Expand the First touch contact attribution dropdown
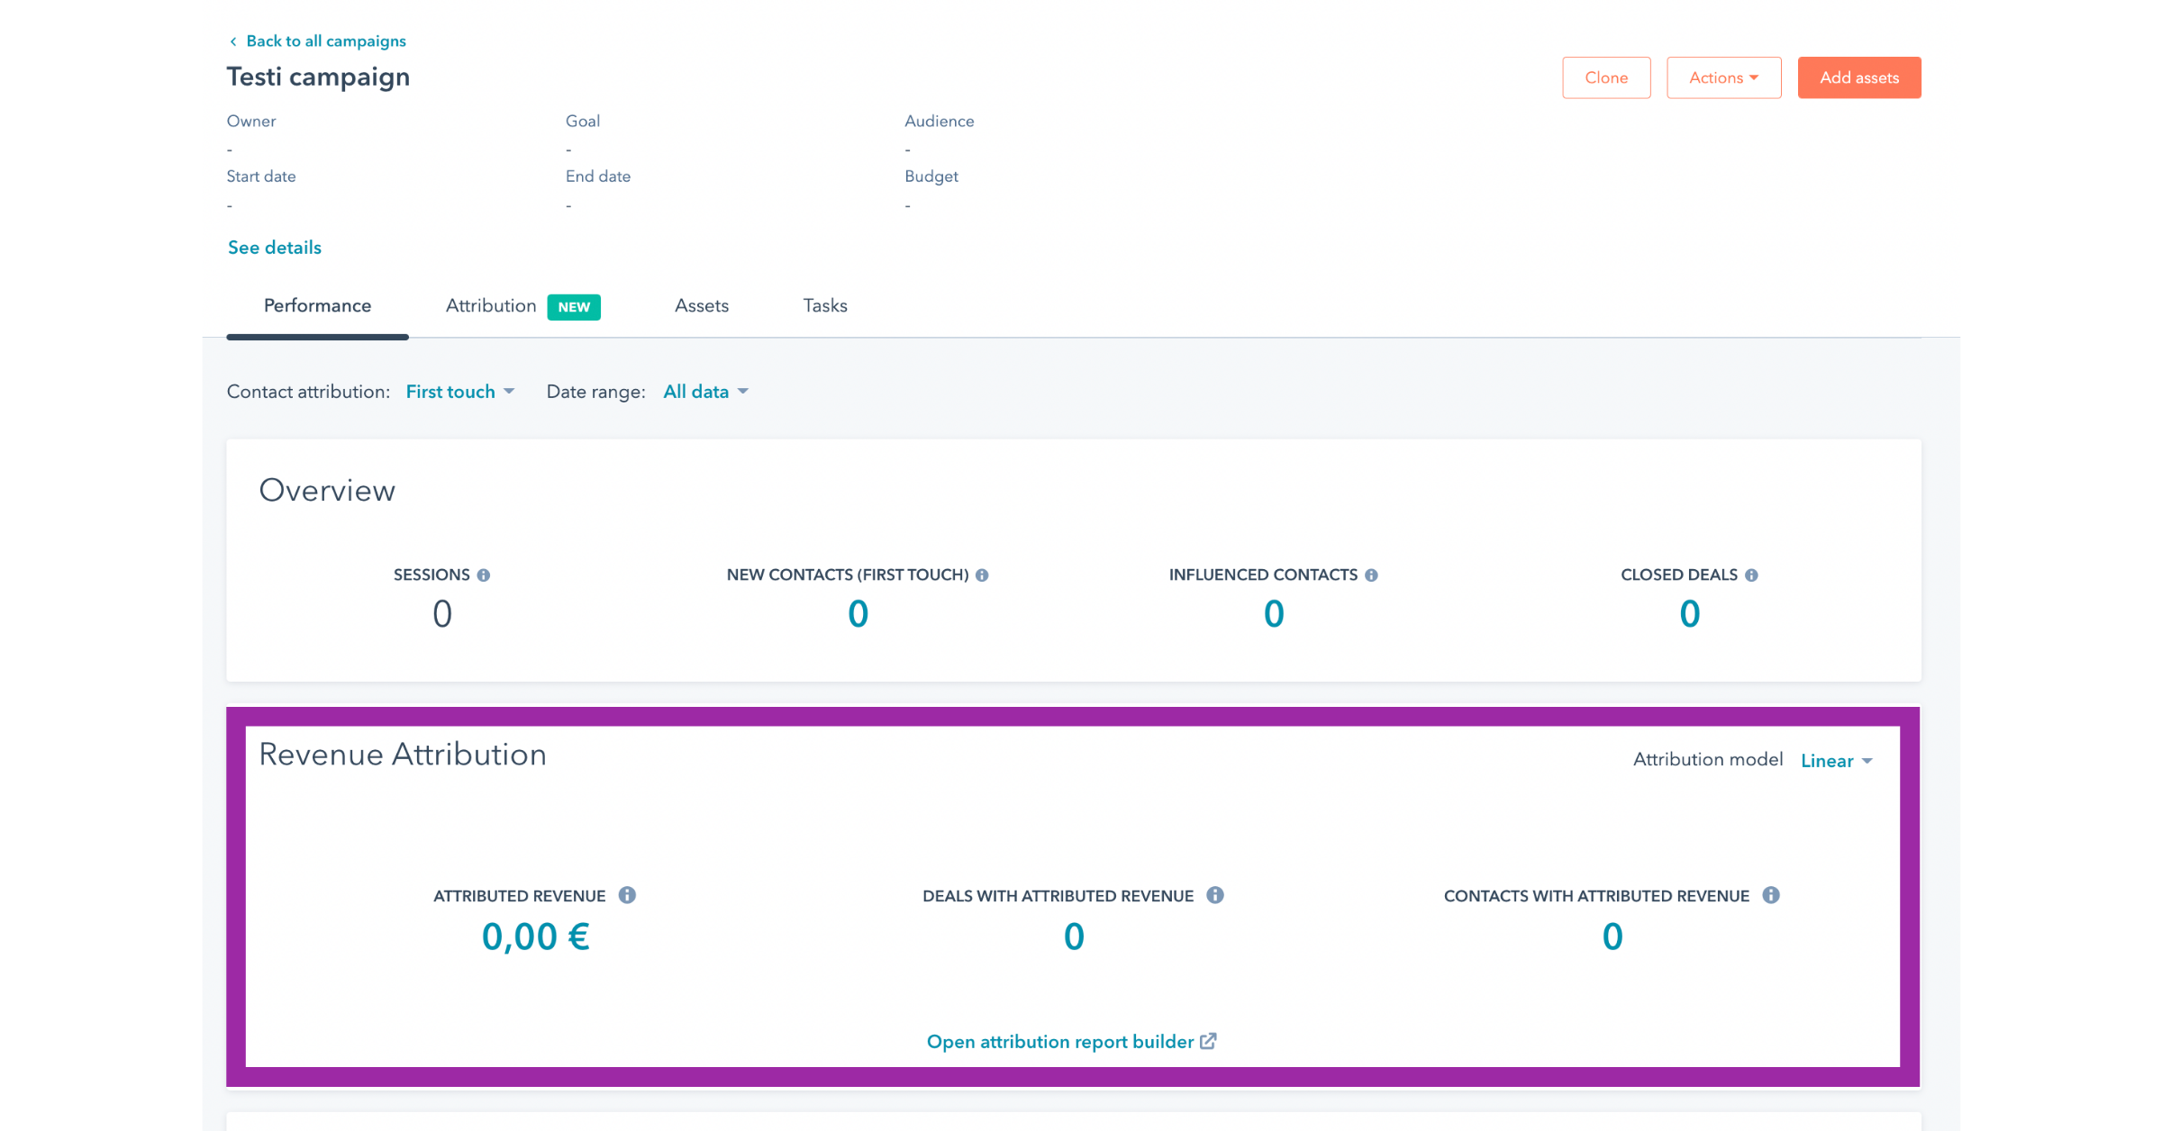The width and height of the screenshot is (2162, 1131). [x=459, y=392]
